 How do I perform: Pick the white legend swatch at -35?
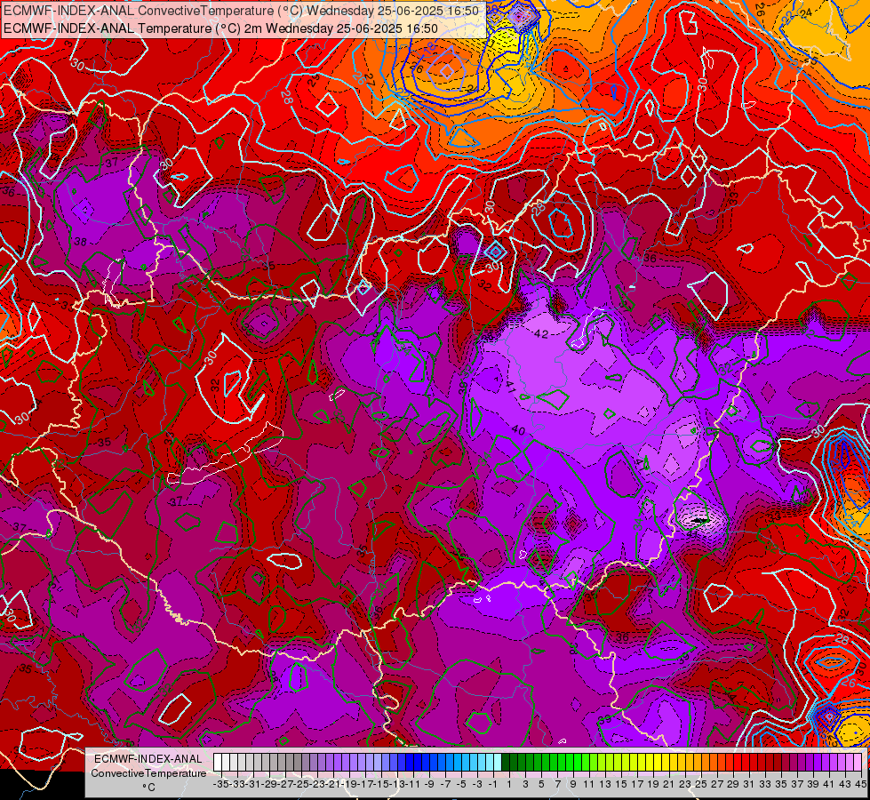click(x=218, y=762)
